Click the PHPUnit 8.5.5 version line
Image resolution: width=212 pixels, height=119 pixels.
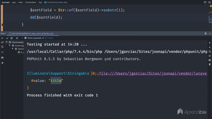click(x=84, y=59)
